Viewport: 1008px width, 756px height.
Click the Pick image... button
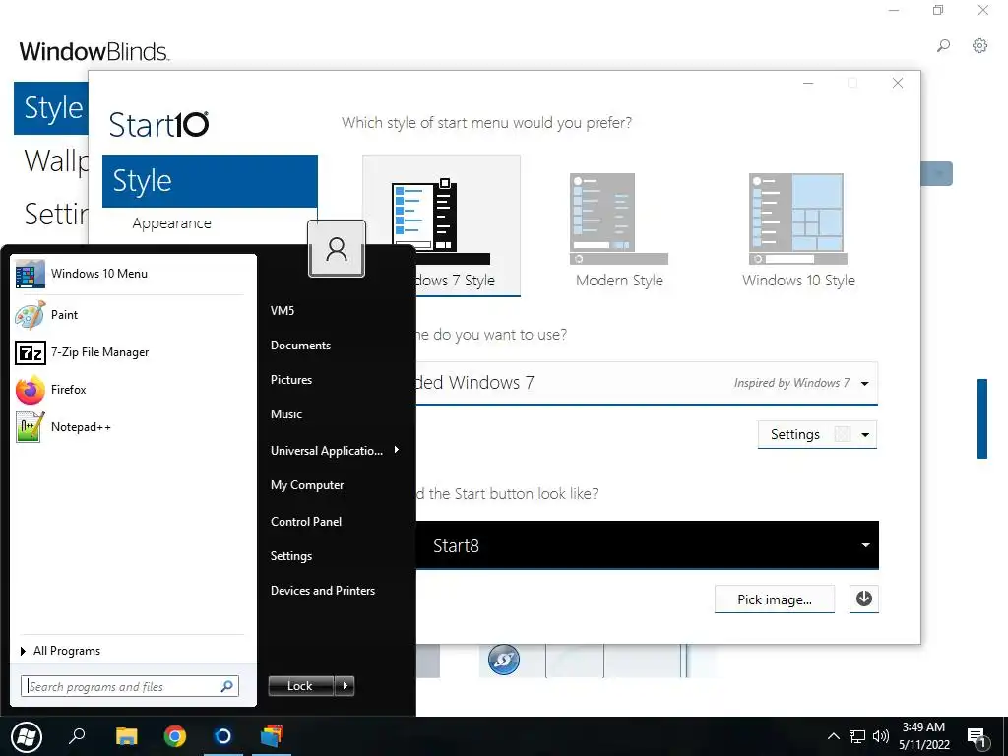coord(775,599)
